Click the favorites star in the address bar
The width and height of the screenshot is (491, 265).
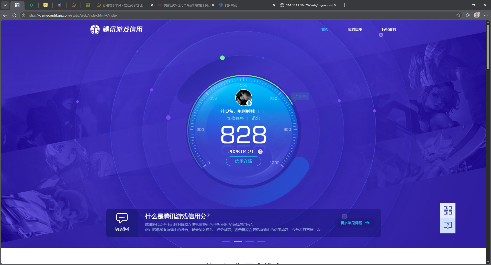click(x=458, y=15)
